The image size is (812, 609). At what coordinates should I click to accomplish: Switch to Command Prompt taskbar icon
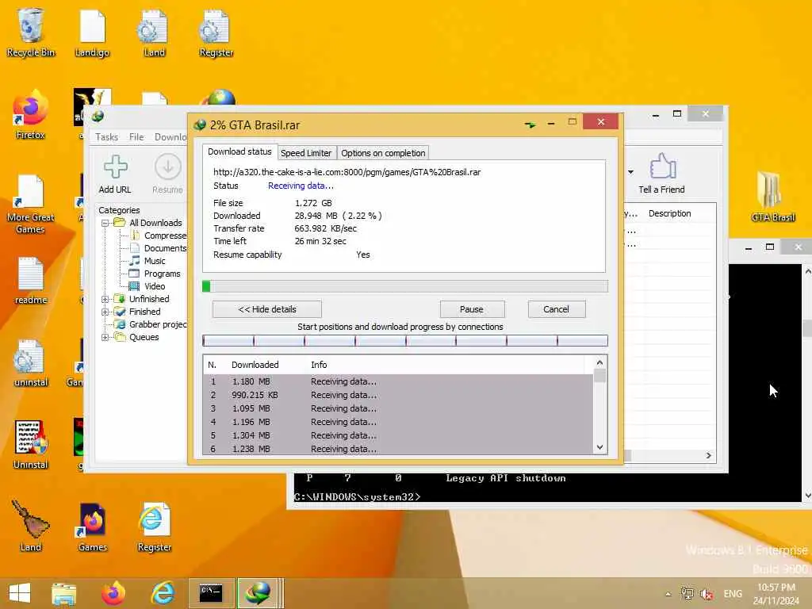tap(211, 593)
